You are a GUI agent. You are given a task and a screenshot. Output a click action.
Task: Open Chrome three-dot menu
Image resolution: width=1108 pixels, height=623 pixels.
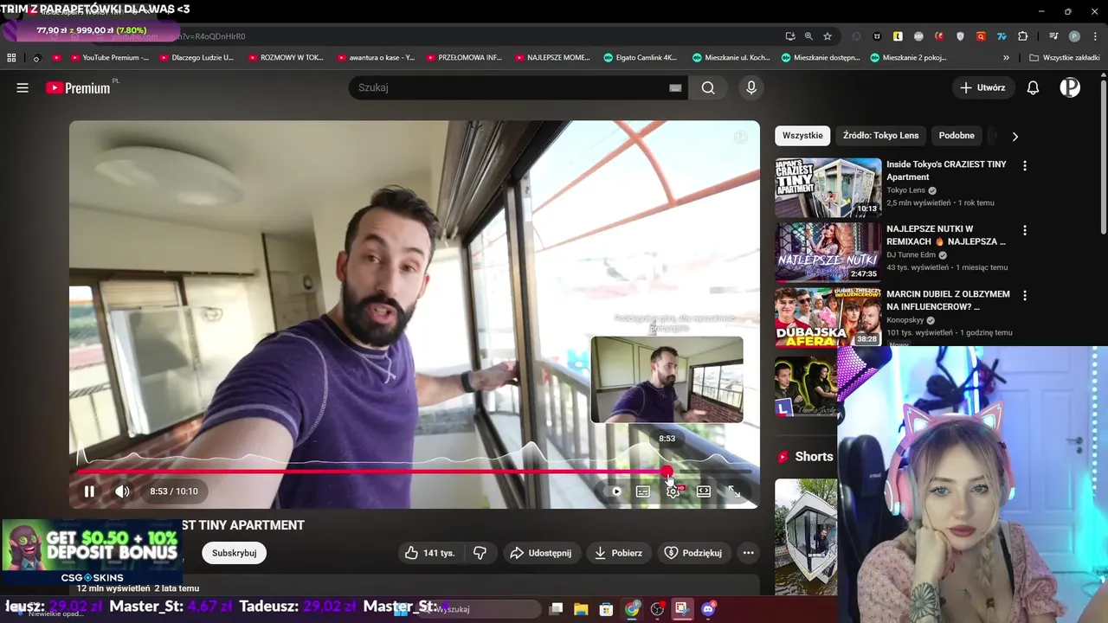(1093, 36)
